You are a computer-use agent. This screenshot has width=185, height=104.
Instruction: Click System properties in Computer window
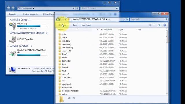point(31,14)
